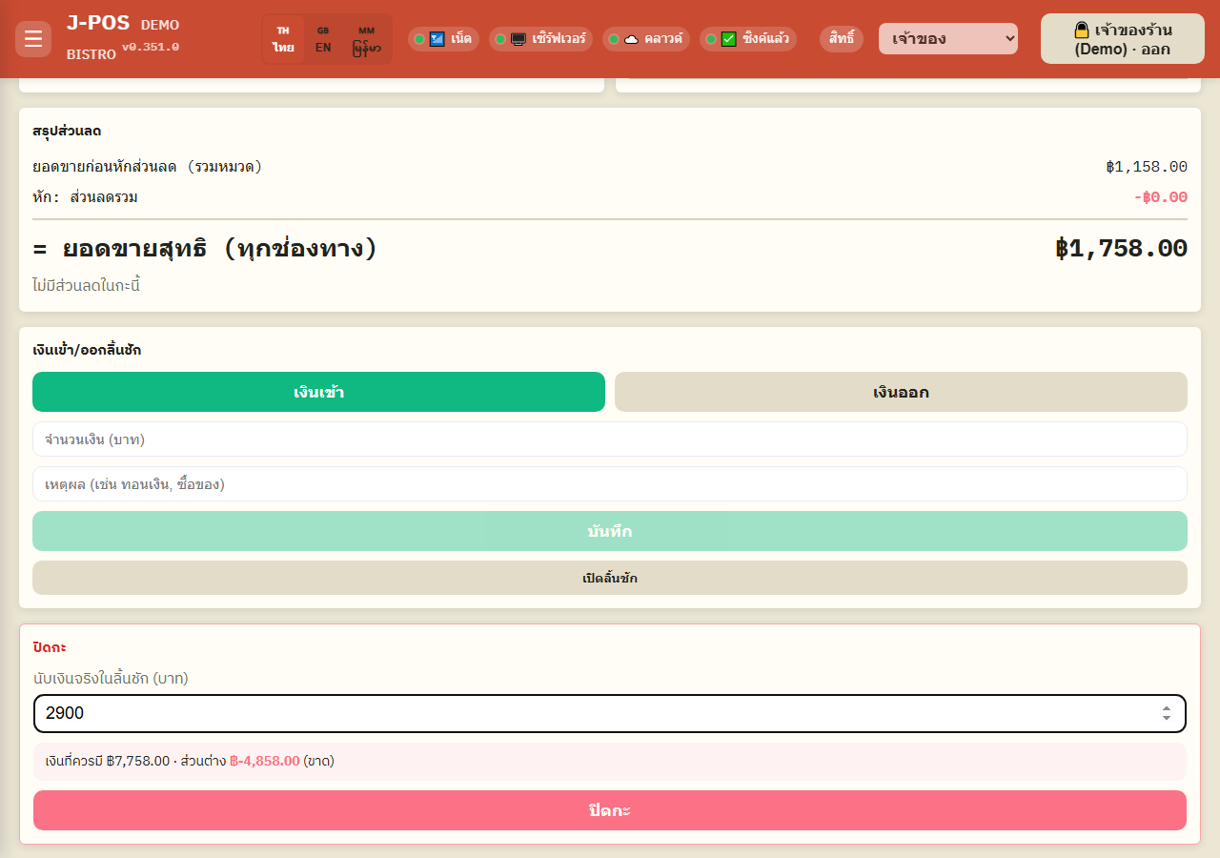Click the version label v0.351.0

pyautogui.click(x=151, y=47)
